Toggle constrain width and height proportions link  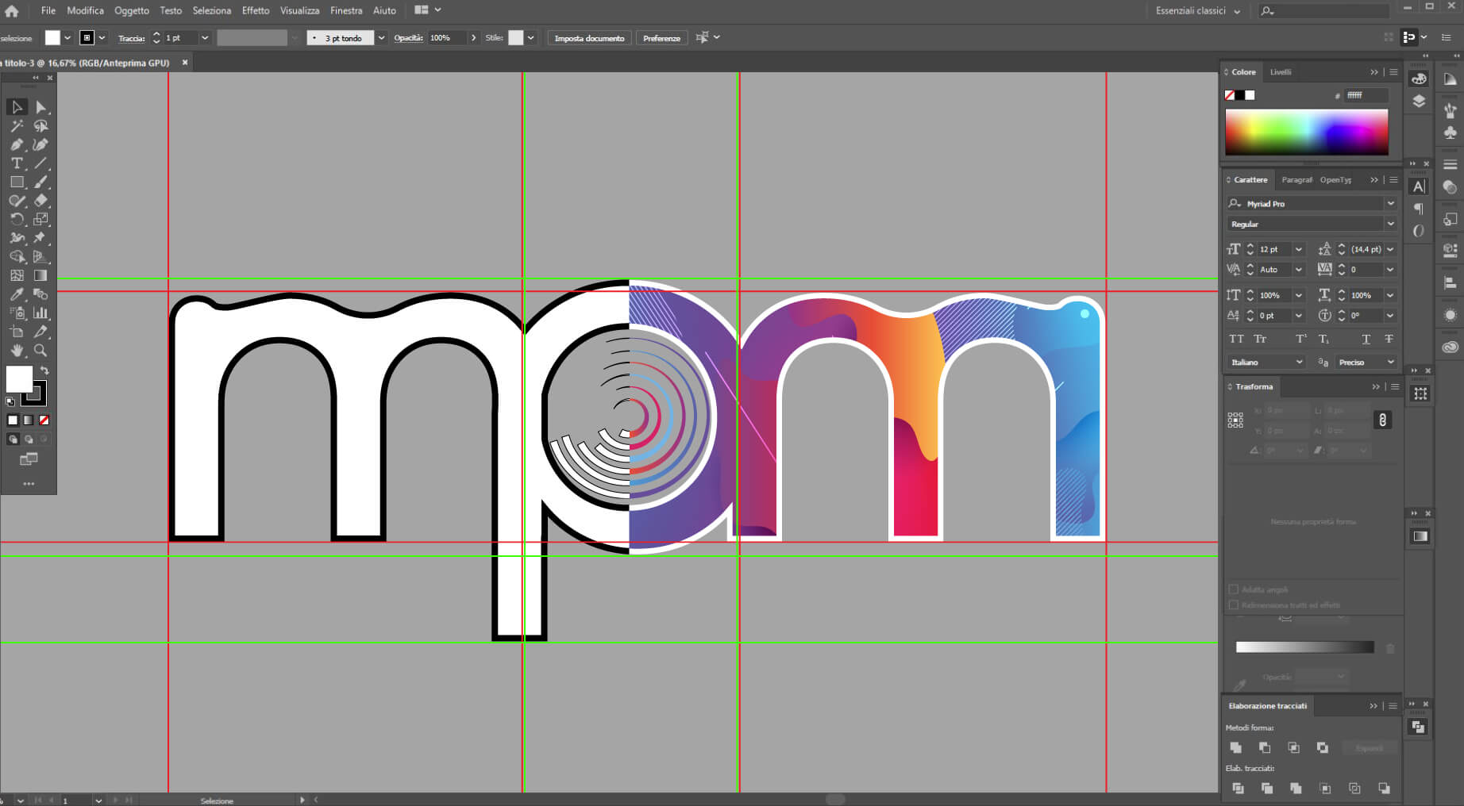[1382, 420]
